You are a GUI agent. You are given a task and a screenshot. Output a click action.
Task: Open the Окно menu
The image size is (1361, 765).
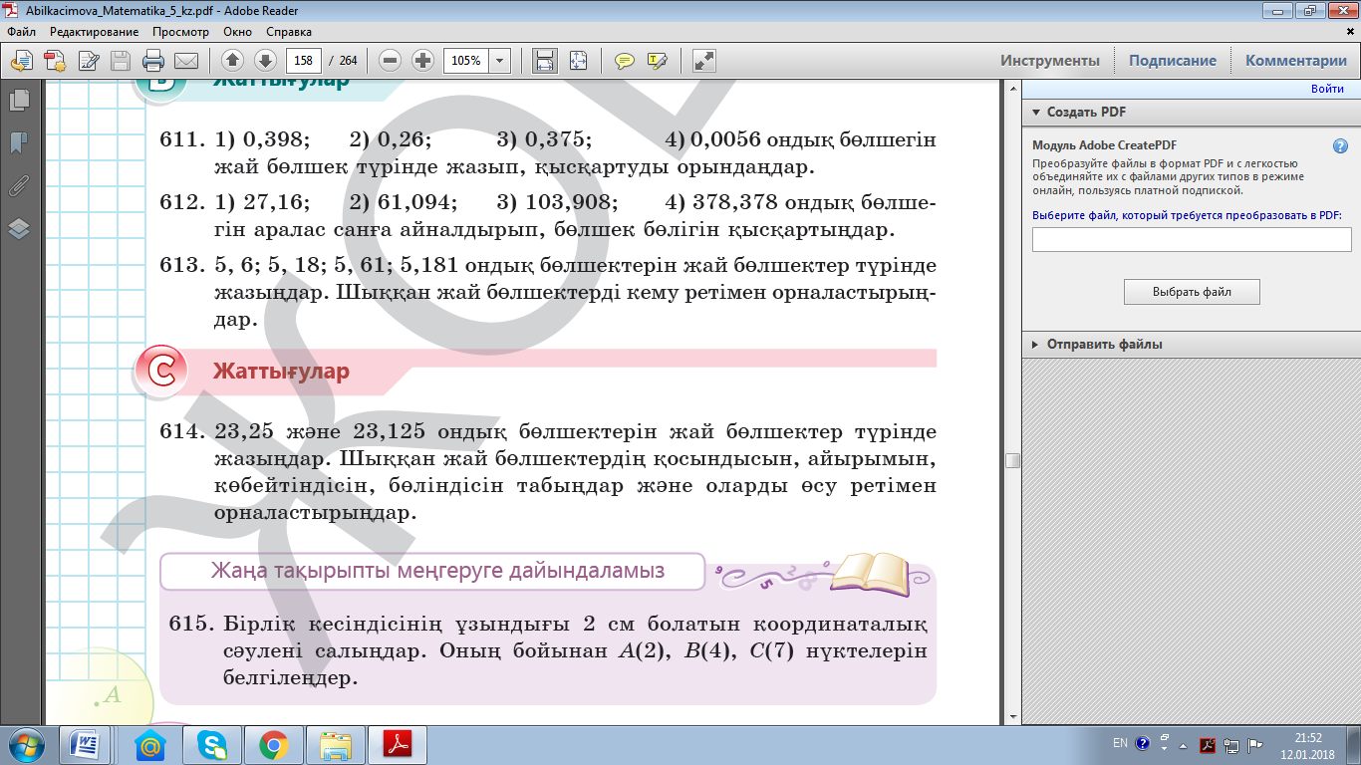tap(238, 32)
